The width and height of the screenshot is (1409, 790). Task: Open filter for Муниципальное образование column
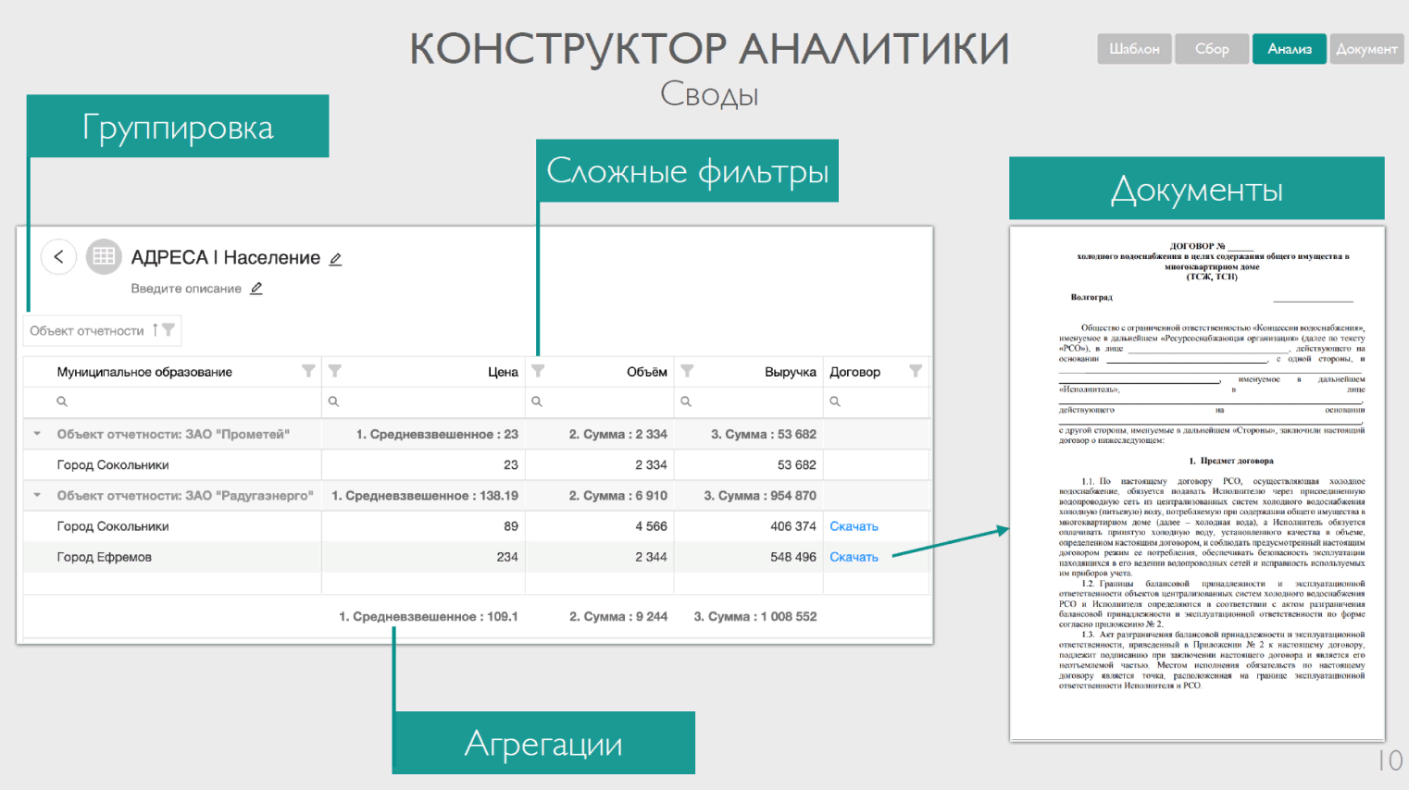click(308, 371)
